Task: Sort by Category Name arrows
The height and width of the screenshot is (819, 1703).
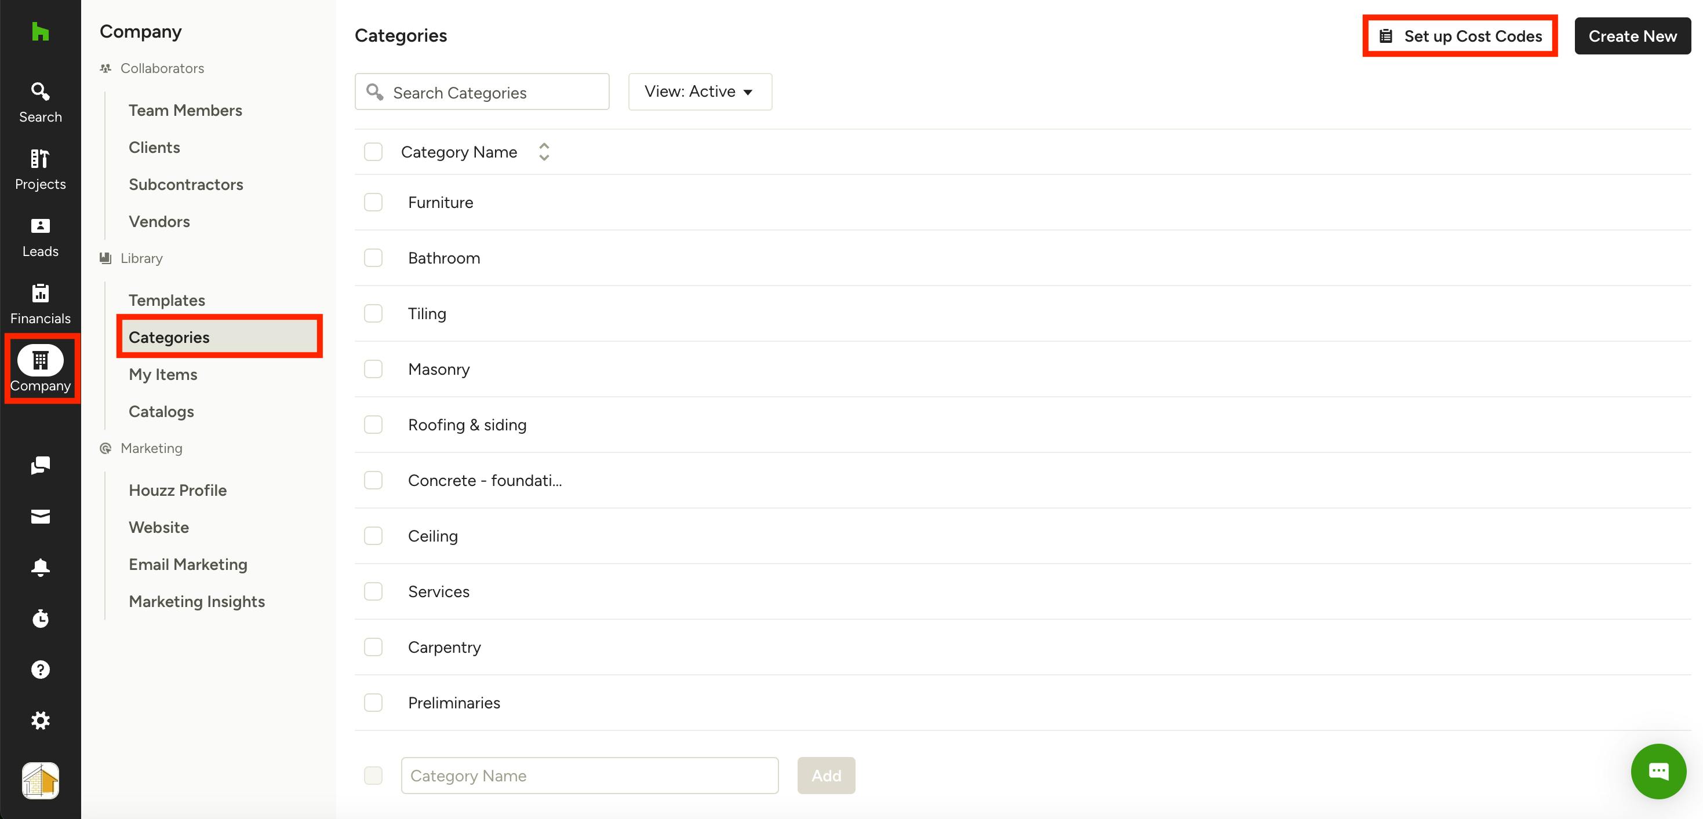Action: tap(544, 152)
